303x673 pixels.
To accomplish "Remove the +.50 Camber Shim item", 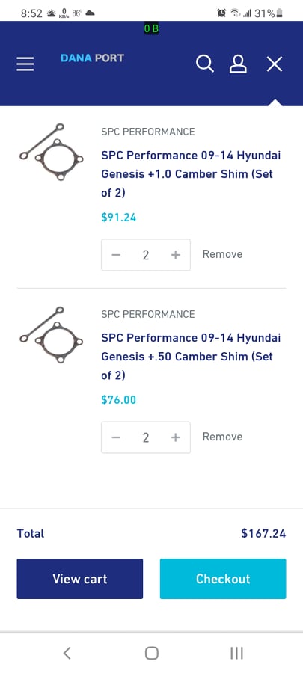I will [x=222, y=437].
